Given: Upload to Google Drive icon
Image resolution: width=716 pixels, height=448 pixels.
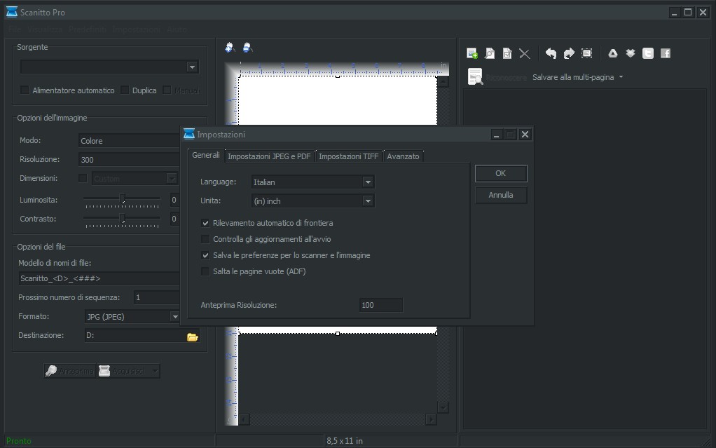Looking at the screenshot, I should pos(613,53).
